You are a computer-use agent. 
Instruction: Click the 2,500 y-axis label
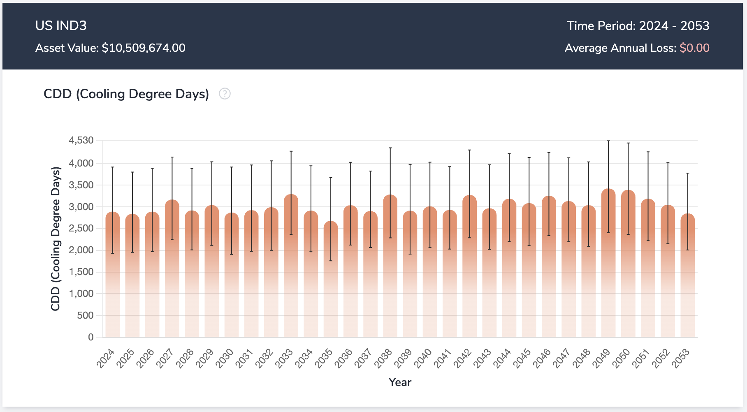(x=81, y=228)
